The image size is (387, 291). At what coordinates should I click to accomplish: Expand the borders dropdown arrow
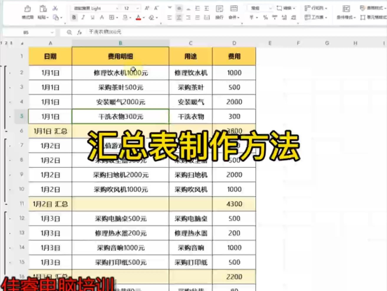[117, 18]
